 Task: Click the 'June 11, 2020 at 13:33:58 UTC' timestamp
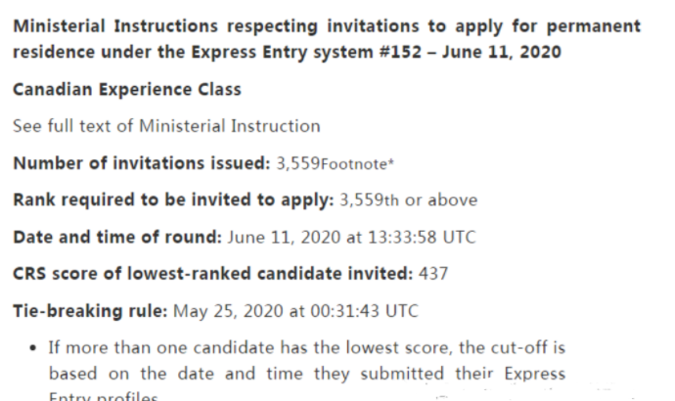tap(352, 237)
